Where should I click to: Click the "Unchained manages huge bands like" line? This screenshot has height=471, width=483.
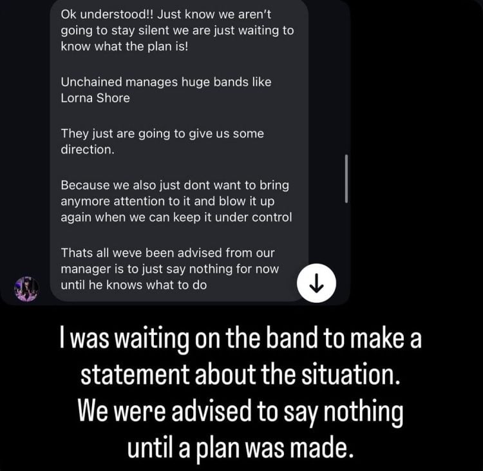point(166,82)
